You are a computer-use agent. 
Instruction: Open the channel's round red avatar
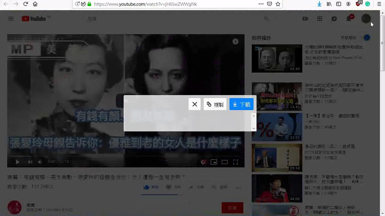click(x=14, y=208)
